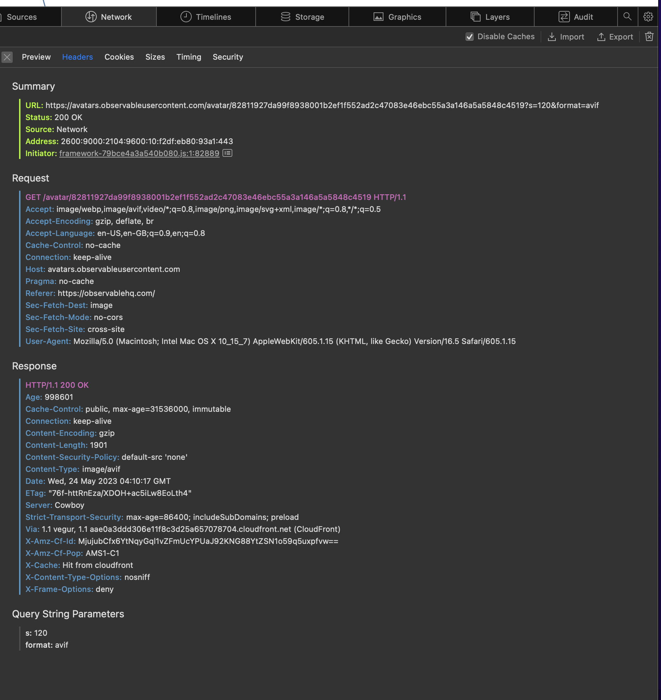Image resolution: width=661 pixels, height=700 pixels.
Task: Open the Audit tab
Action: (x=576, y=17)
